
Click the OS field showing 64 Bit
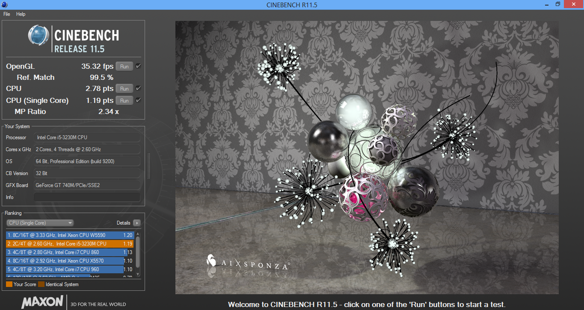point(87,161)
